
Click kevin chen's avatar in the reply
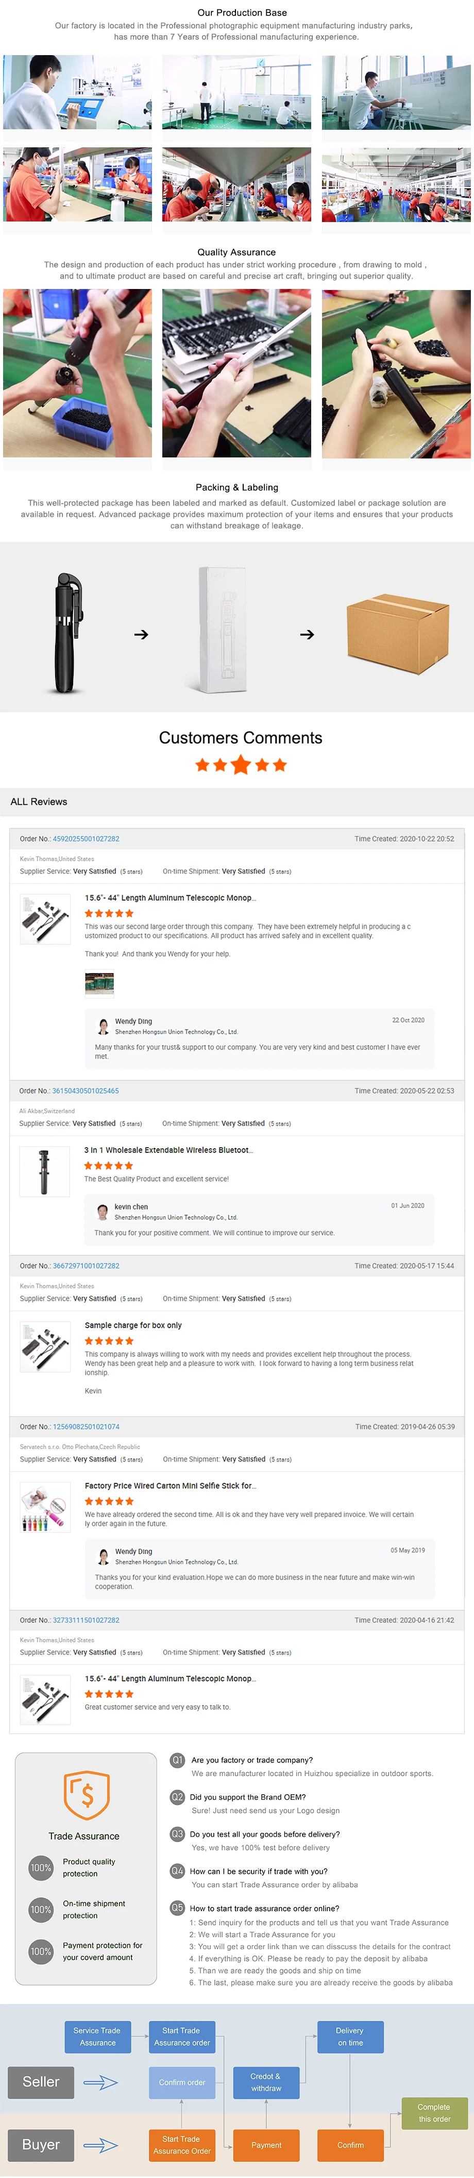[x=103, y=1211]
